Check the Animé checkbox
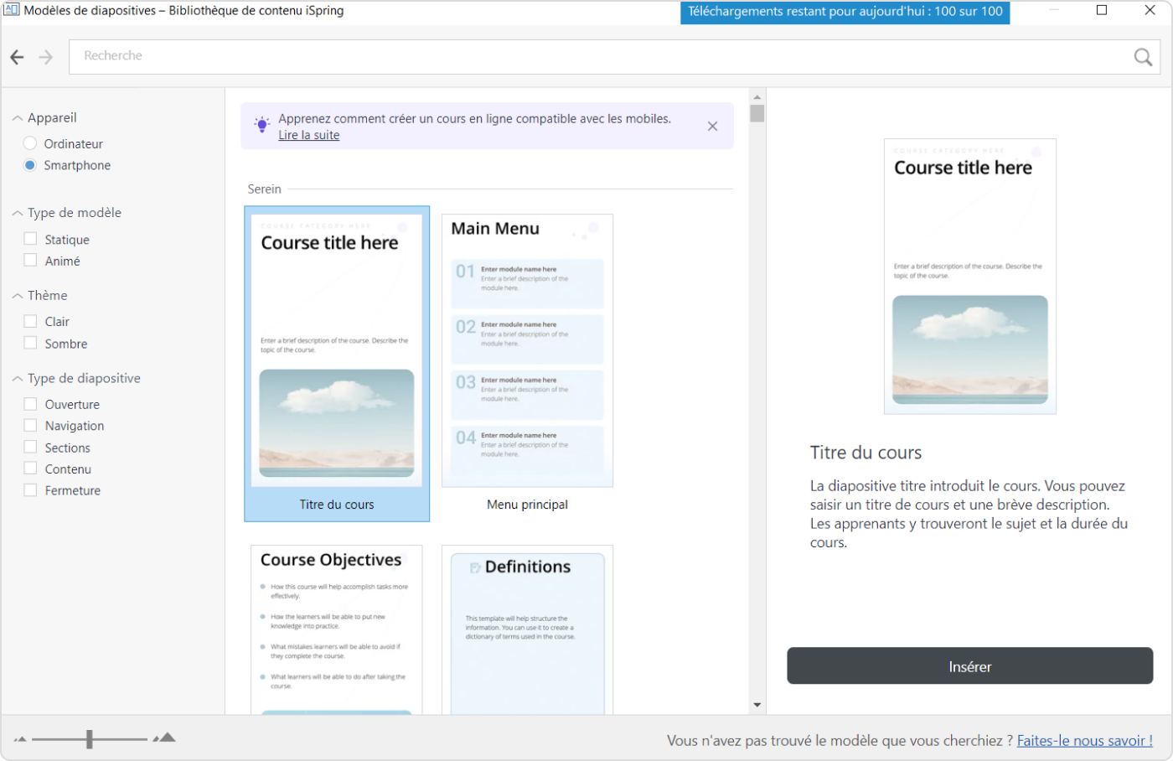Image resolution: width=1173 pixels, height=761 pixels. [x=30, y=261]
